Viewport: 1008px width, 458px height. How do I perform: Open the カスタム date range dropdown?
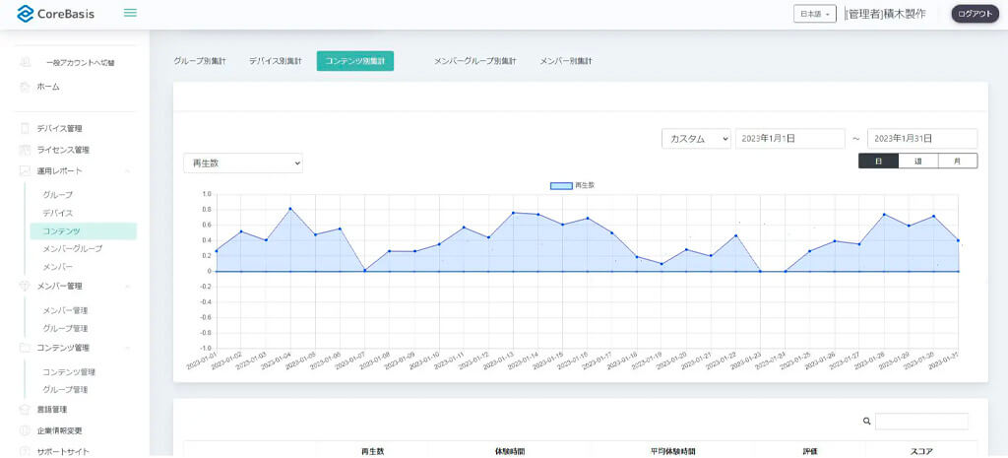pos(696,139)
